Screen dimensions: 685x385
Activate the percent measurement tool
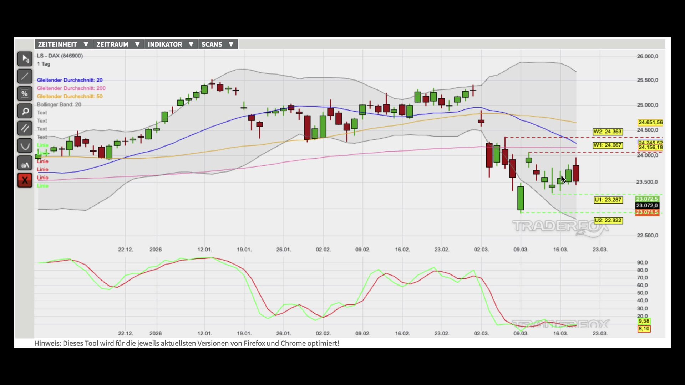pyautogui.click(x=25, y=94)
